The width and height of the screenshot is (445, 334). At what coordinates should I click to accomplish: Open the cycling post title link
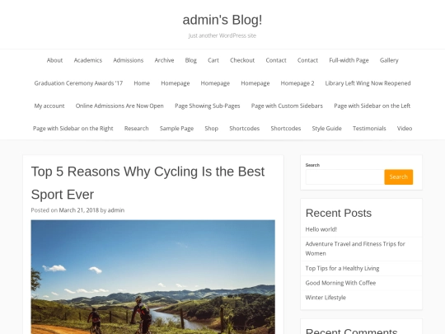click(148, 183)
